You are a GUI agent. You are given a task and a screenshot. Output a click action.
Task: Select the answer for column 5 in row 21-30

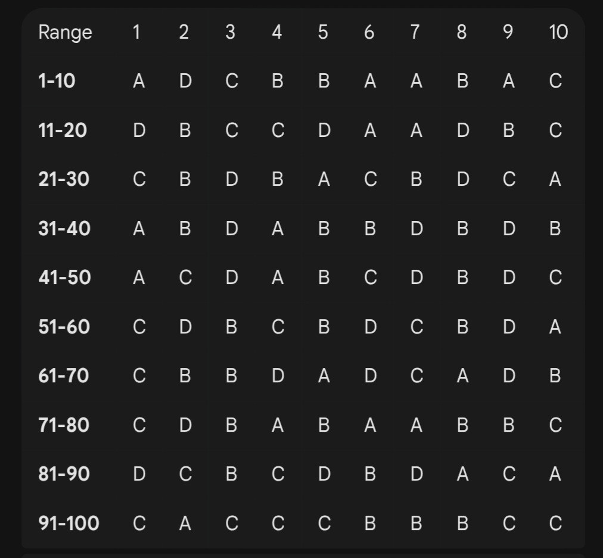(324, 179)
